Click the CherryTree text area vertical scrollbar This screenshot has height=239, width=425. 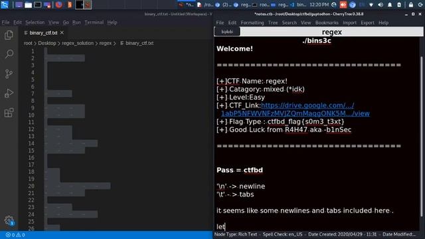click(x=421, y=135)
